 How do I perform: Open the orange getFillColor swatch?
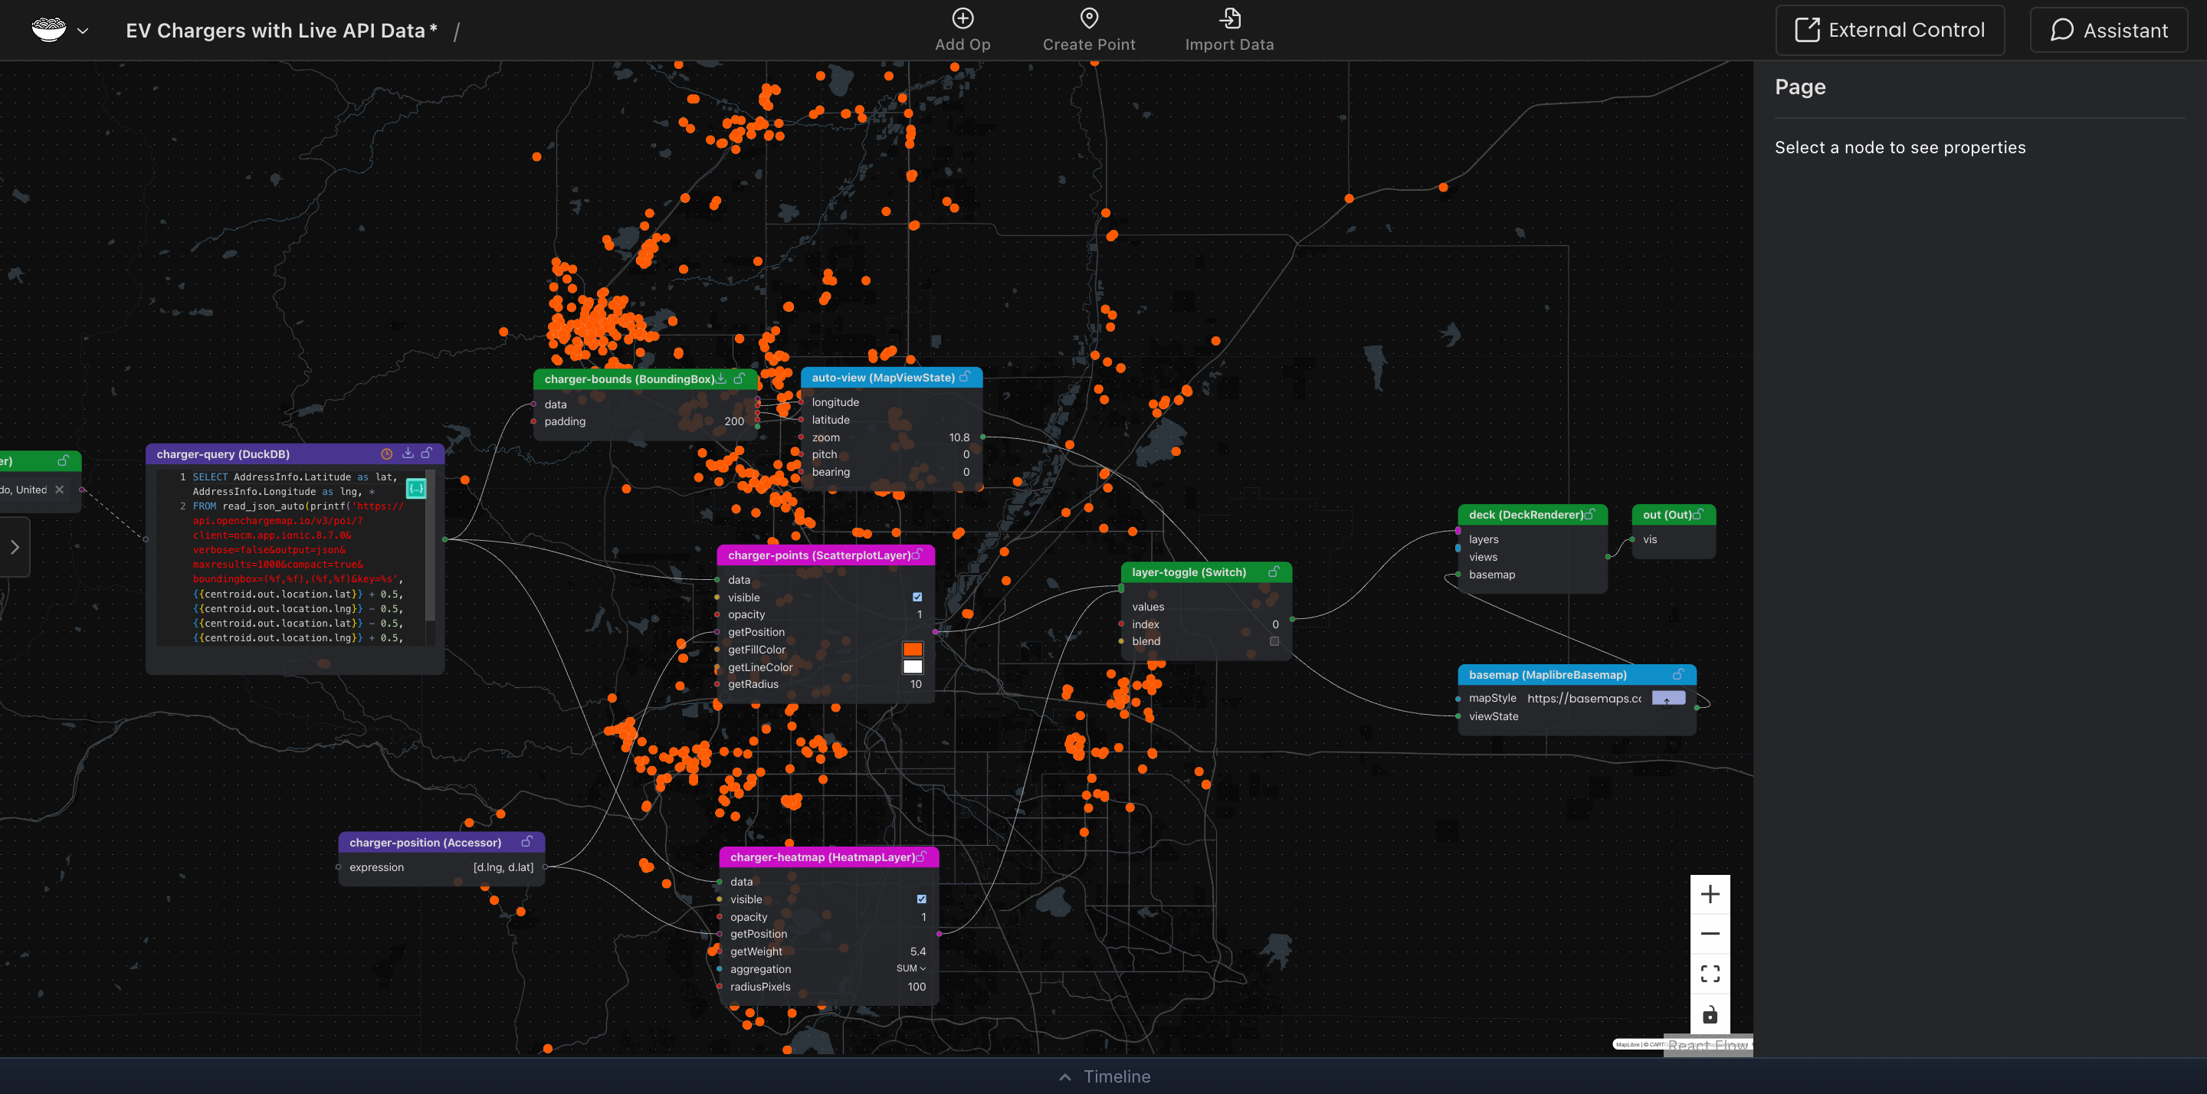[913, 650]
